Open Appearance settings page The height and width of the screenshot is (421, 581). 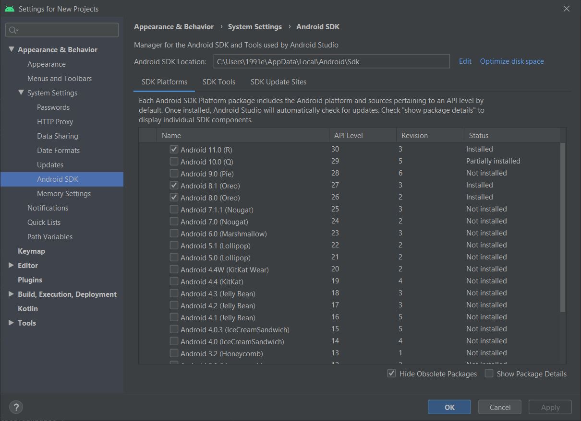point(47,64)
